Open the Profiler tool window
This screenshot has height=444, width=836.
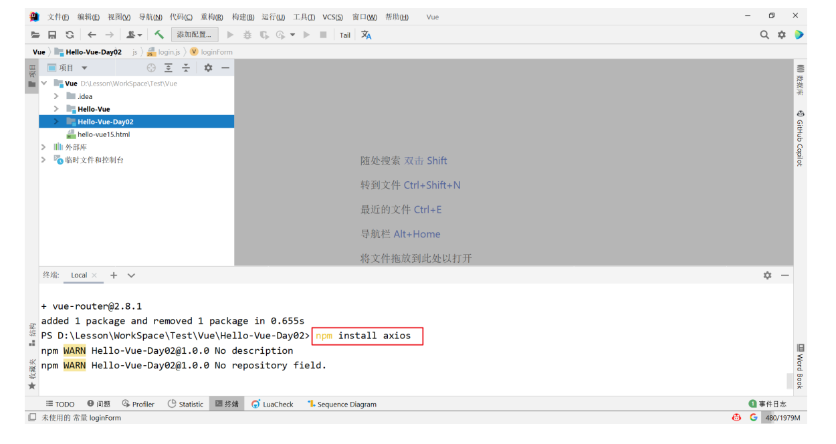point(138,404)
